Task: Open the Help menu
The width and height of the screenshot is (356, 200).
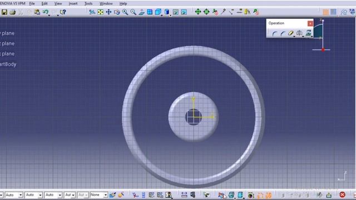Action: pyautogui.click(x=123, y=4)
